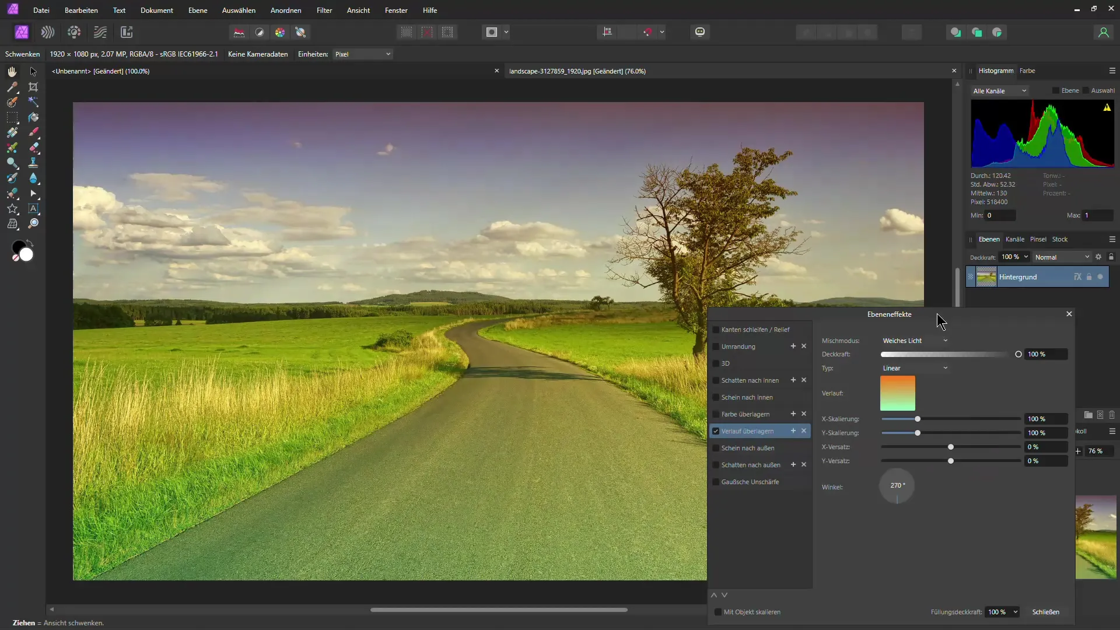Click Schließen in the Ebeneneffekte dialog
Image resolution: width=1120 pixels, height=630 pixels.
(x=1045, y=612)
